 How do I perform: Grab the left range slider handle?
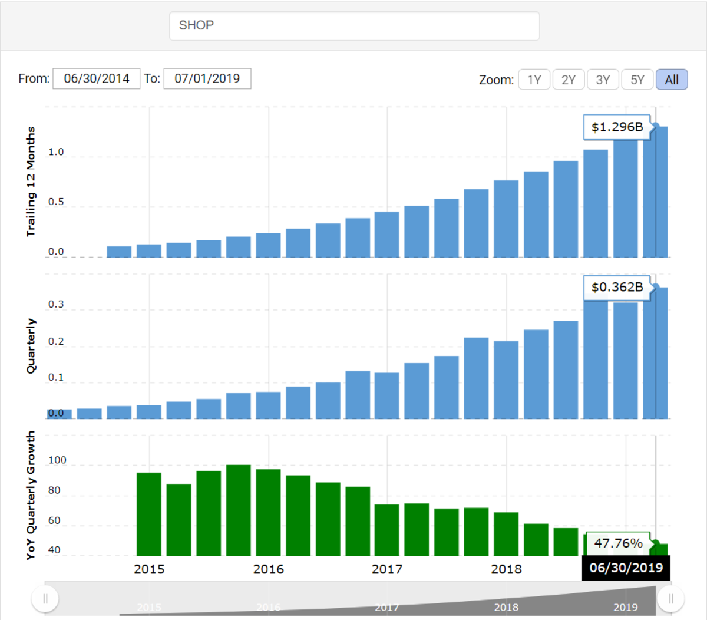[x=45, y=599]
